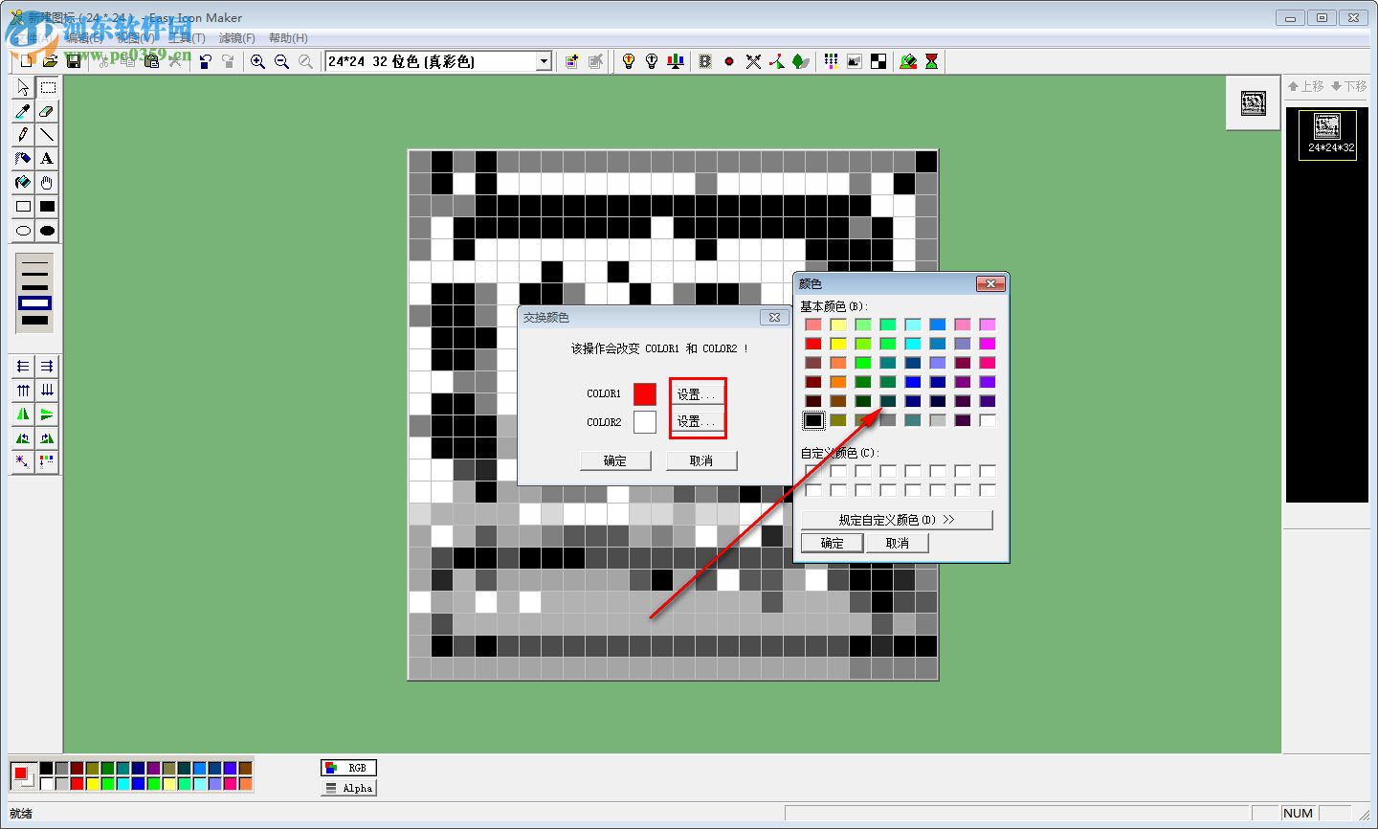Viewport: 1378px width, 829px height.
Task: Select the rectangular selection tool
Action: 47,87
